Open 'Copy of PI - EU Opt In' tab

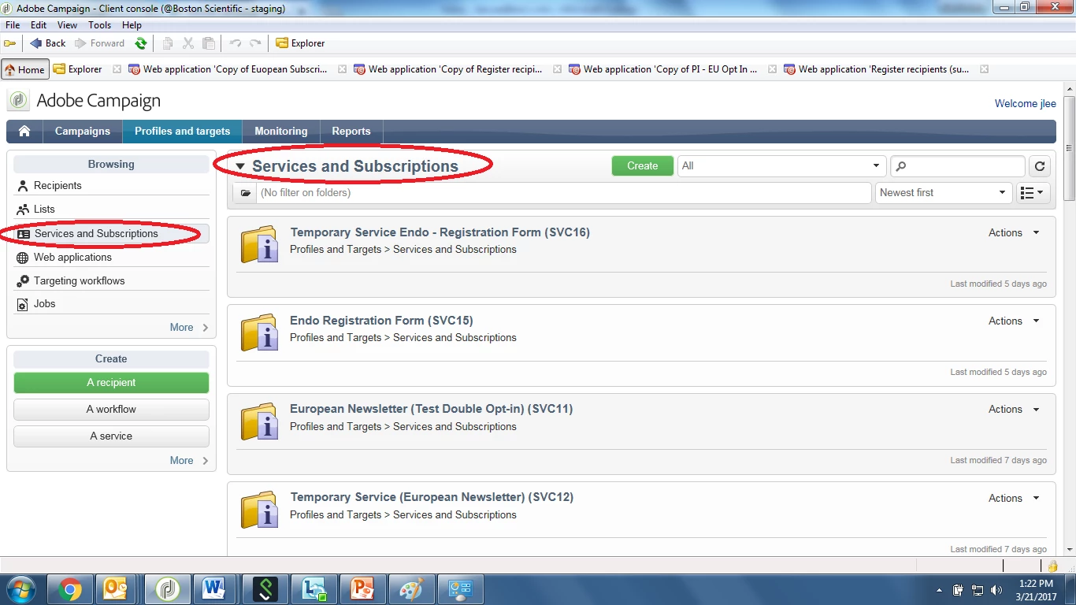click(x=663, y=69)
